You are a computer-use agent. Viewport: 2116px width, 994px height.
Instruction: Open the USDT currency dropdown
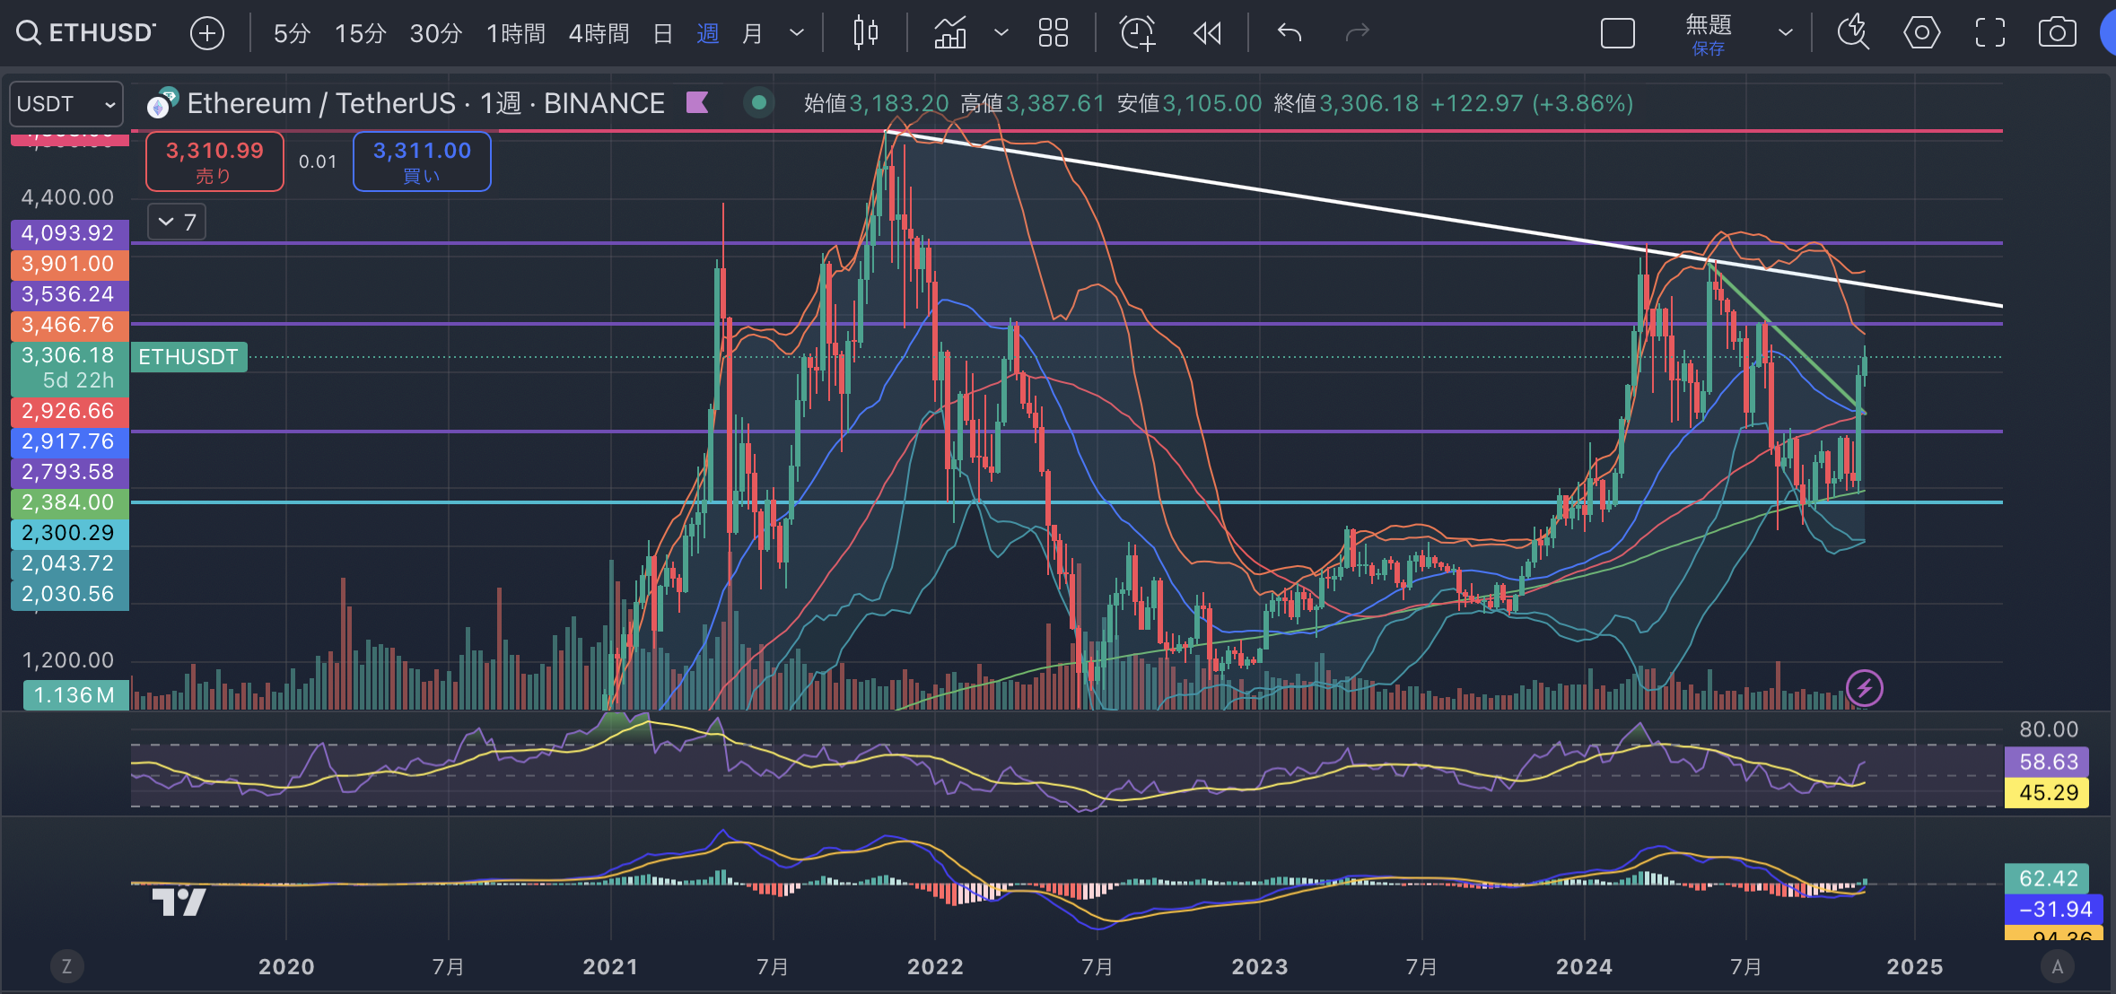pyautogui.click(x=66, y=104)
